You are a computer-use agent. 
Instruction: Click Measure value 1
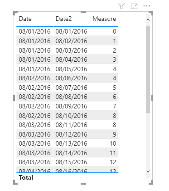(115, 41)
